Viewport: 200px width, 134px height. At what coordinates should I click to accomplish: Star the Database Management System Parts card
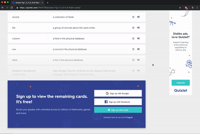133,70
